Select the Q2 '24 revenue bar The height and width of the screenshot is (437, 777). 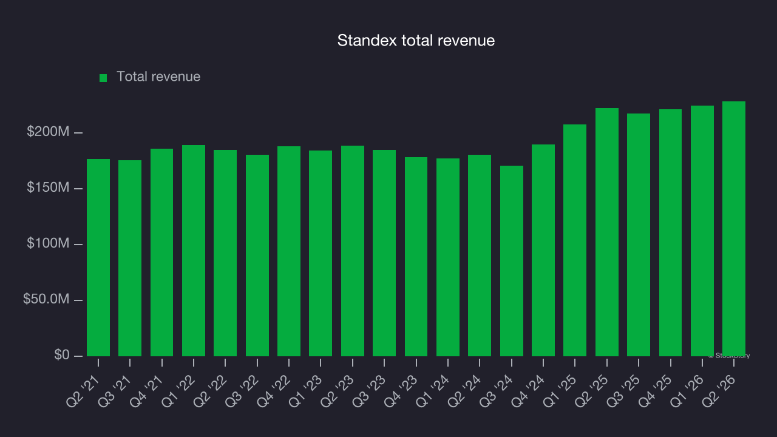click(480, 256)
